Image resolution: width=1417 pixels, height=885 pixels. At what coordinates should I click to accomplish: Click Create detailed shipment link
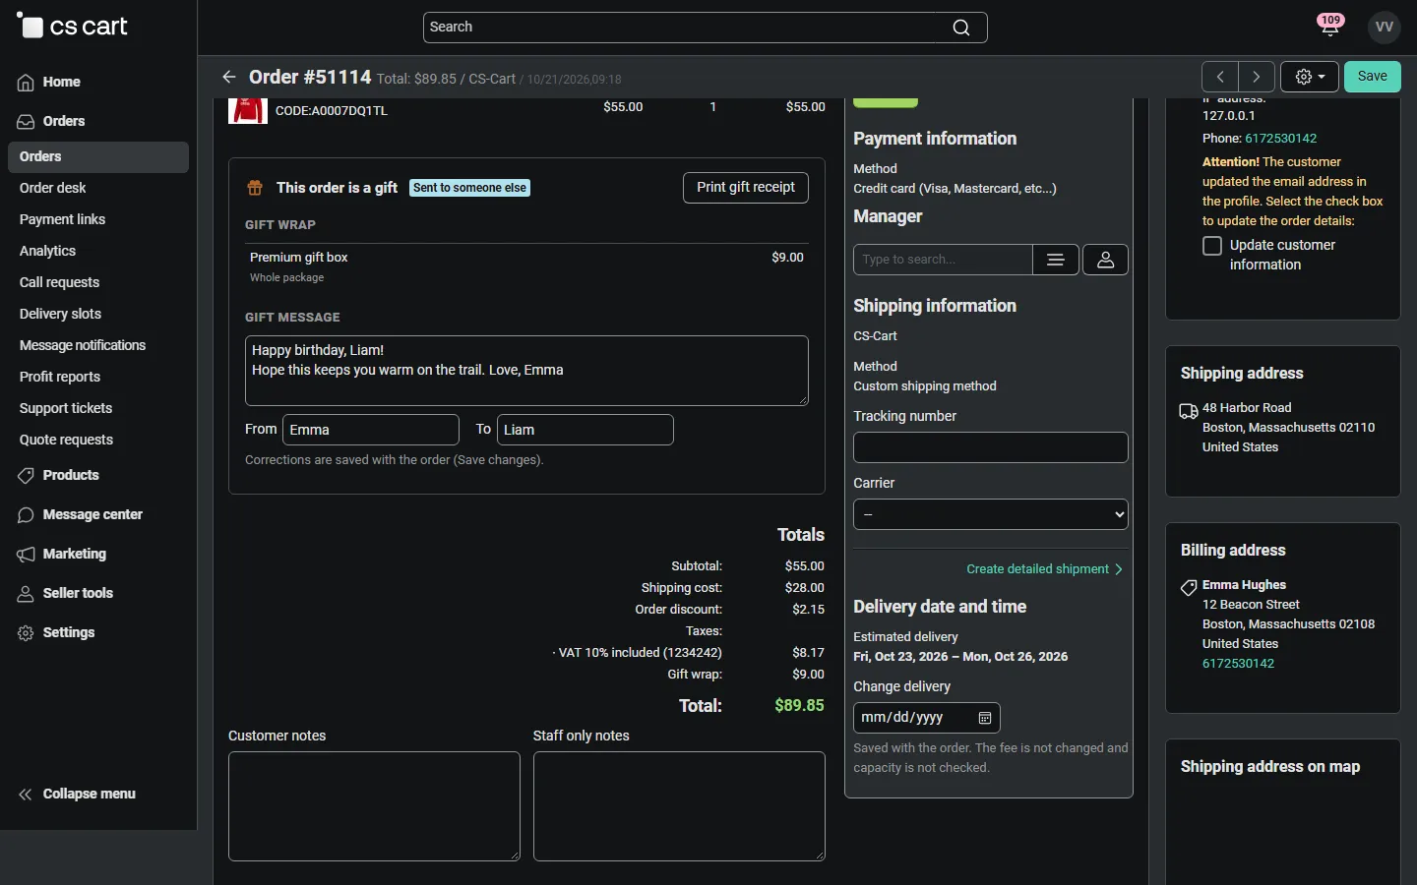point(1044,569)
